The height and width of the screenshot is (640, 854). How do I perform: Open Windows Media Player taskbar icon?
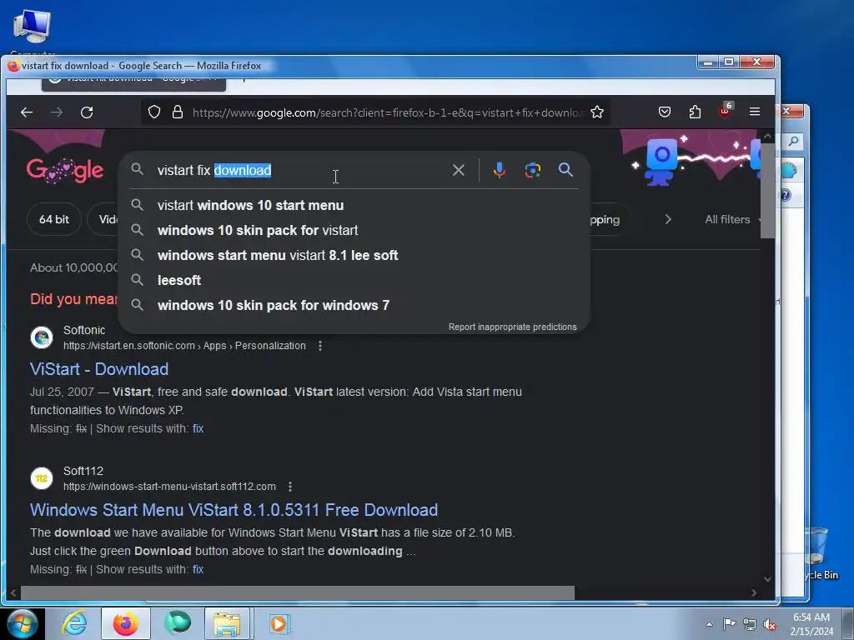click(279, 623)
